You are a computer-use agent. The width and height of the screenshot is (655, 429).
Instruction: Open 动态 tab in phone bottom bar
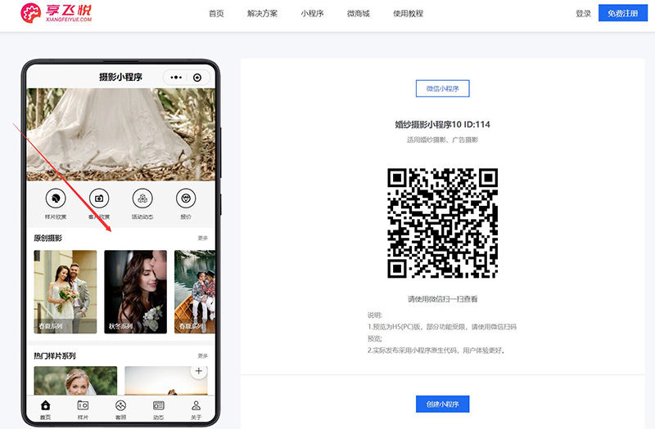(x=158, y=409)
